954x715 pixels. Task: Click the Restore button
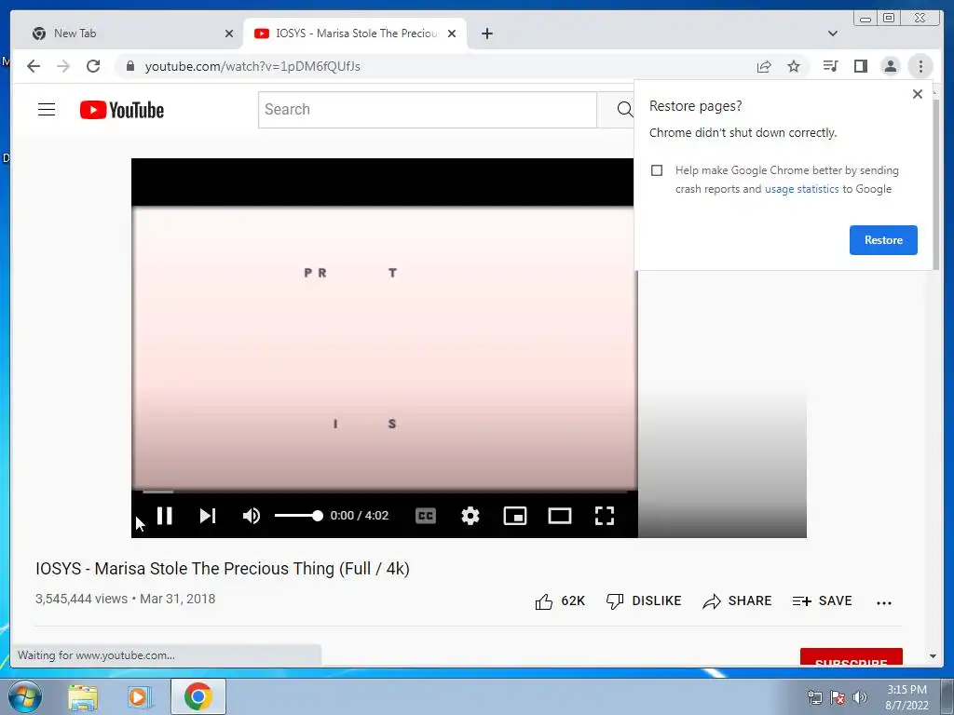tap(883, 240)
